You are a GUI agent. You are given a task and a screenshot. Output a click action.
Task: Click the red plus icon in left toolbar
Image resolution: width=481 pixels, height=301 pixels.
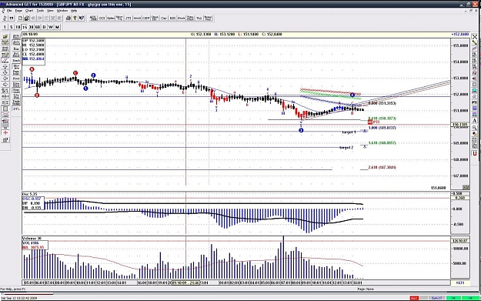[5, 132]
